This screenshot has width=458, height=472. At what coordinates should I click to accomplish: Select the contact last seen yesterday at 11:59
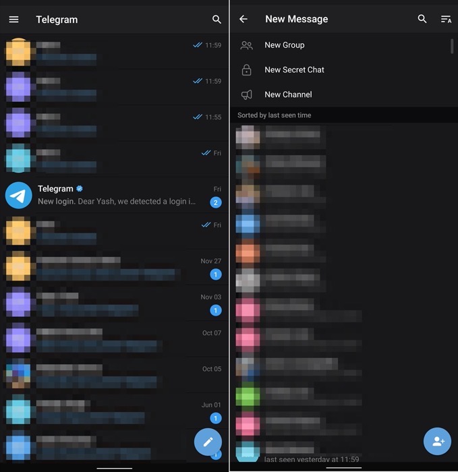click(x=344, y=452)
